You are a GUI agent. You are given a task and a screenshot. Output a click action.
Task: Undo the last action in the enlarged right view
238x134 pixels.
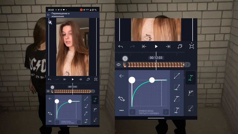[120, 46]
